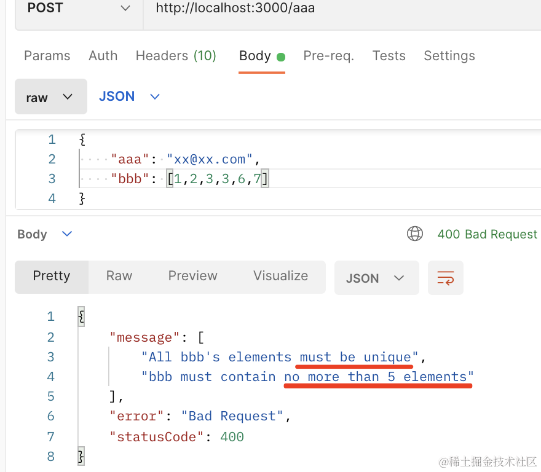Open the Settings tab

click(449, 56)
